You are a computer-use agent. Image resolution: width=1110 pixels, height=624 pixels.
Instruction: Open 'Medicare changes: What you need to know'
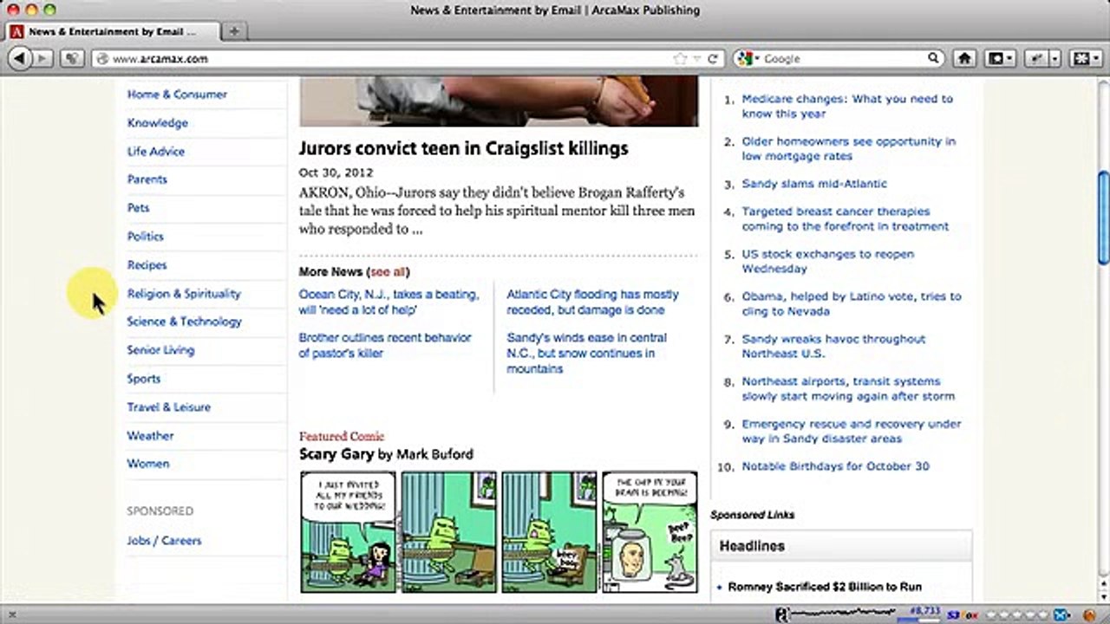click(847, 106)
